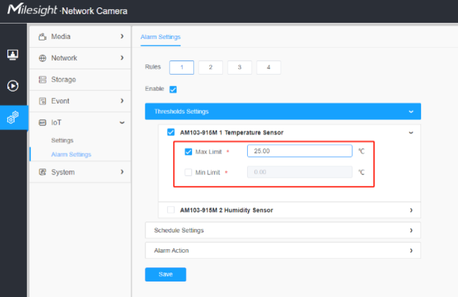
Task: Select the settings gears icon
Action: pyautogui.click(x=13, y=117)
